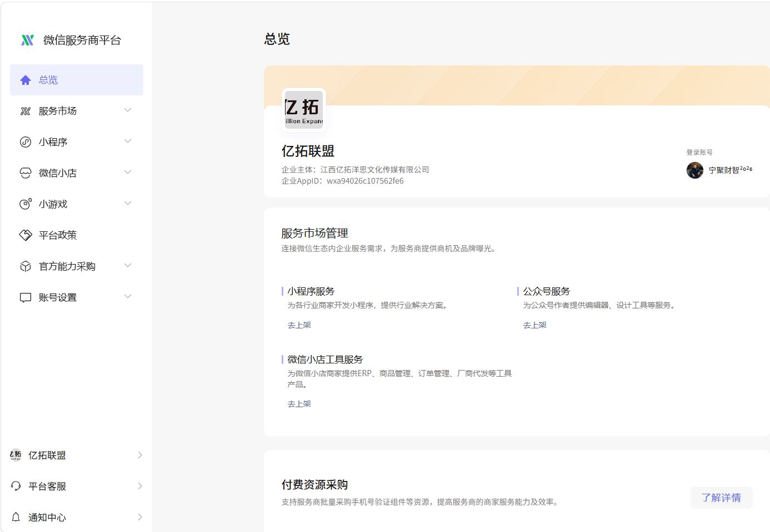This screenshot has height=532, width=770.
Task: Click the 账号设置 chat bubble icon
Action: coord(26,297)
